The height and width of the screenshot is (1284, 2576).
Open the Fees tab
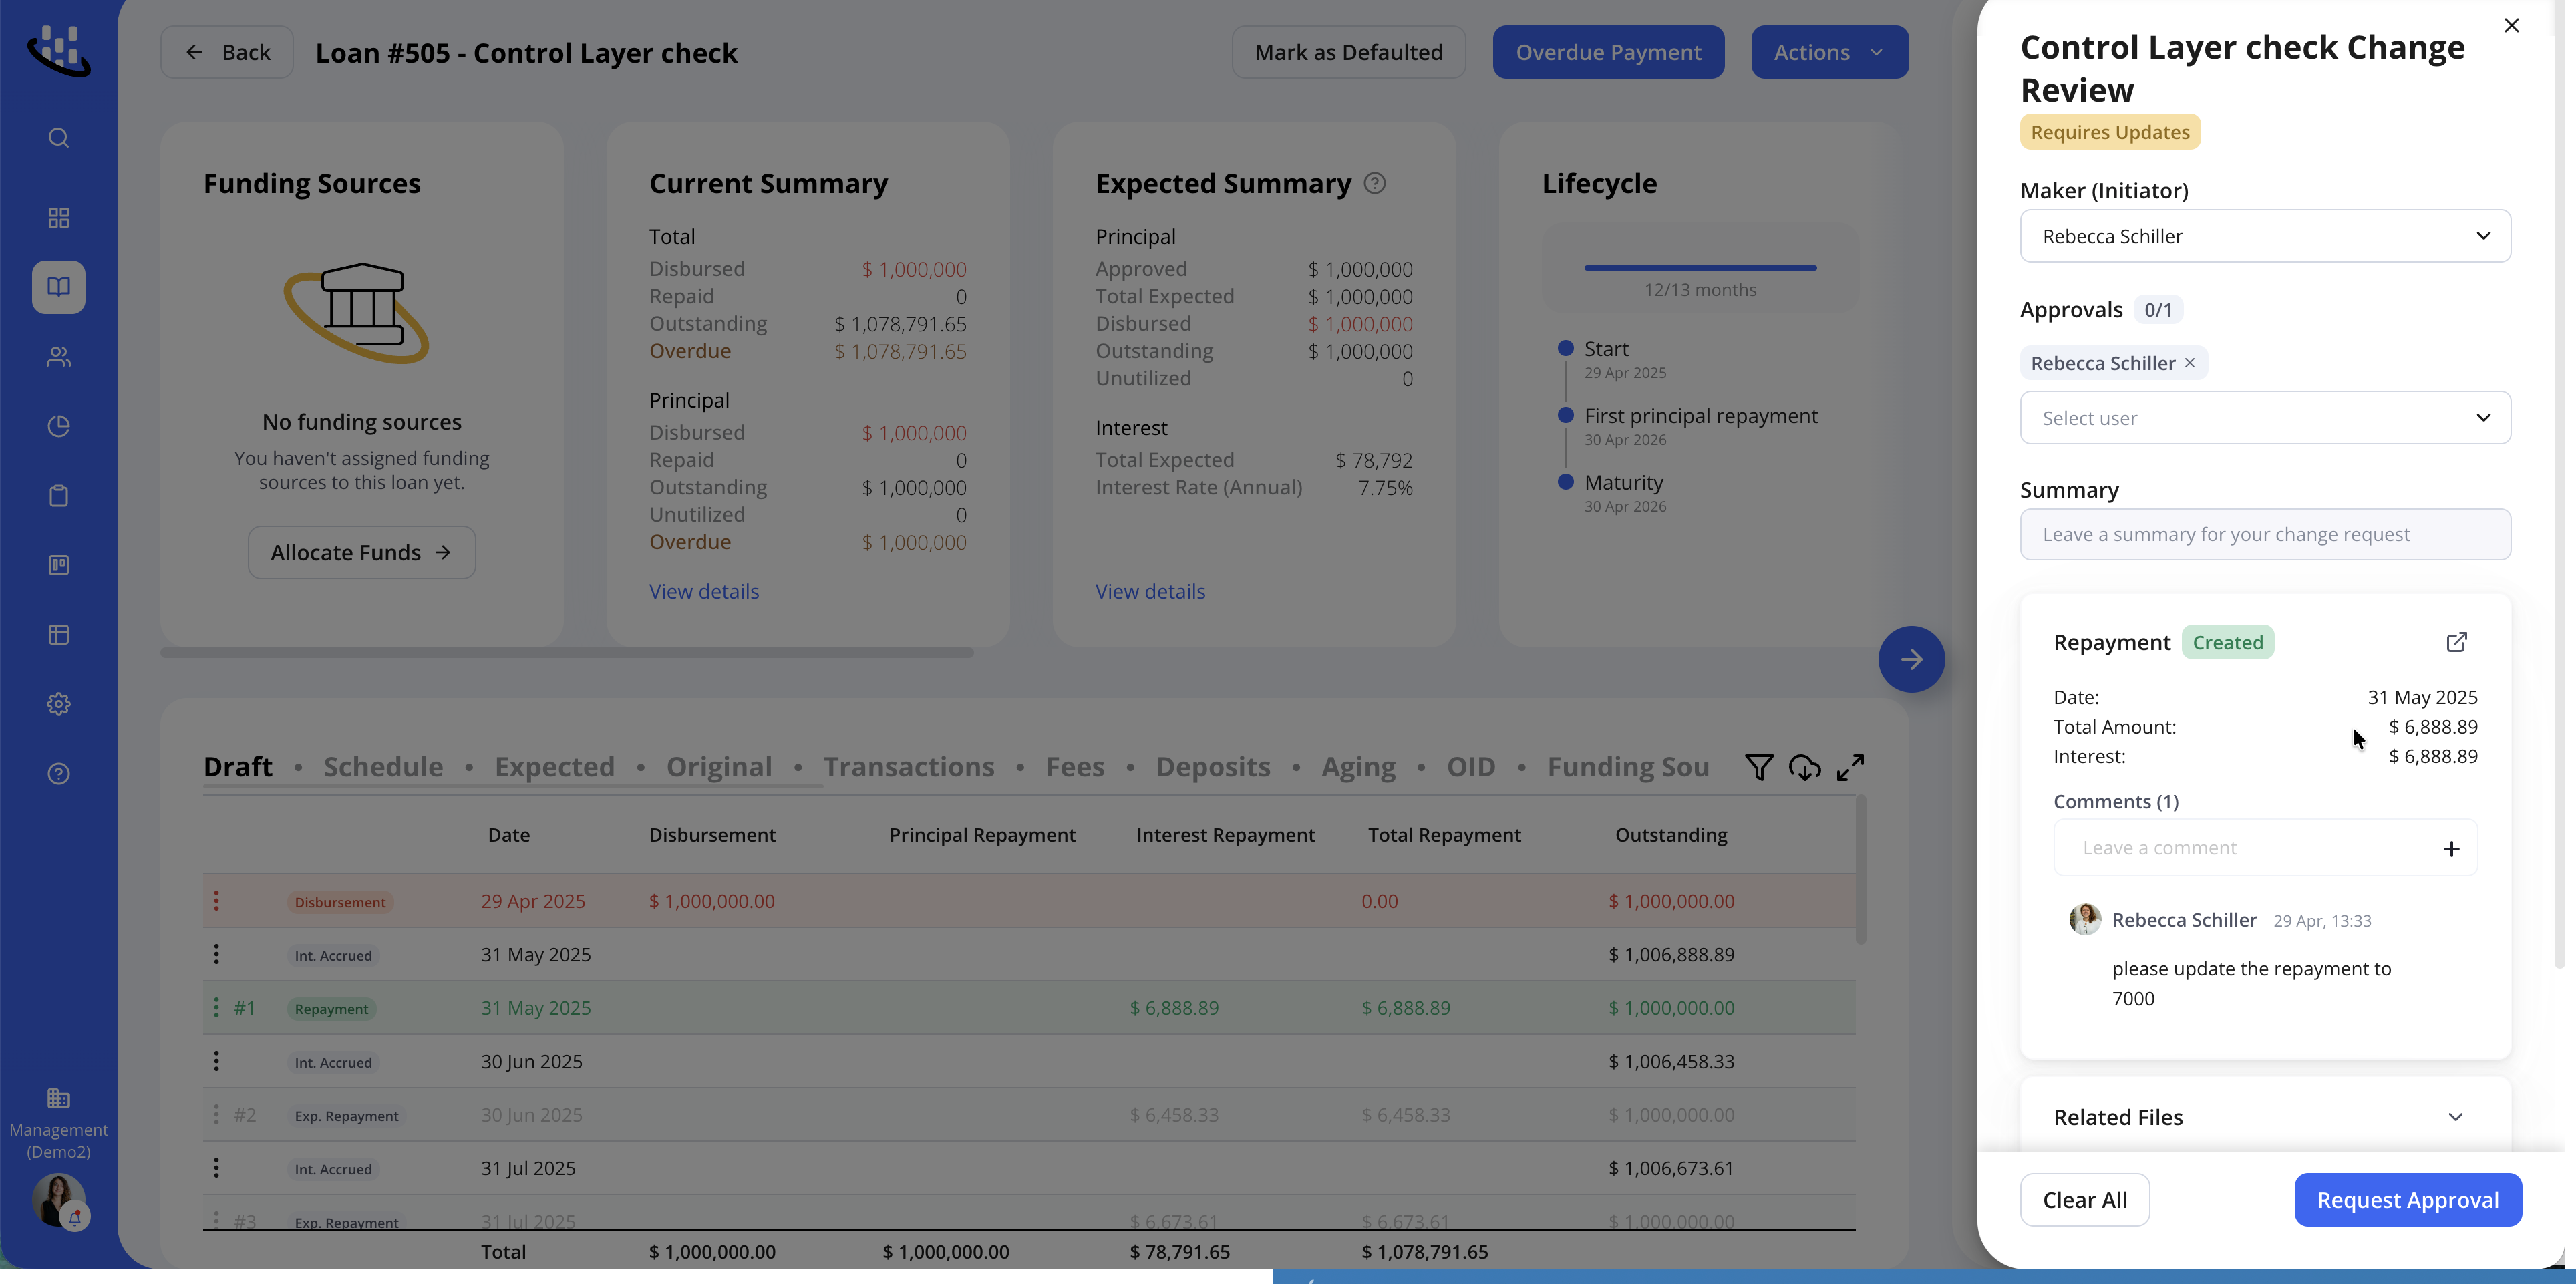point(1075,767)
